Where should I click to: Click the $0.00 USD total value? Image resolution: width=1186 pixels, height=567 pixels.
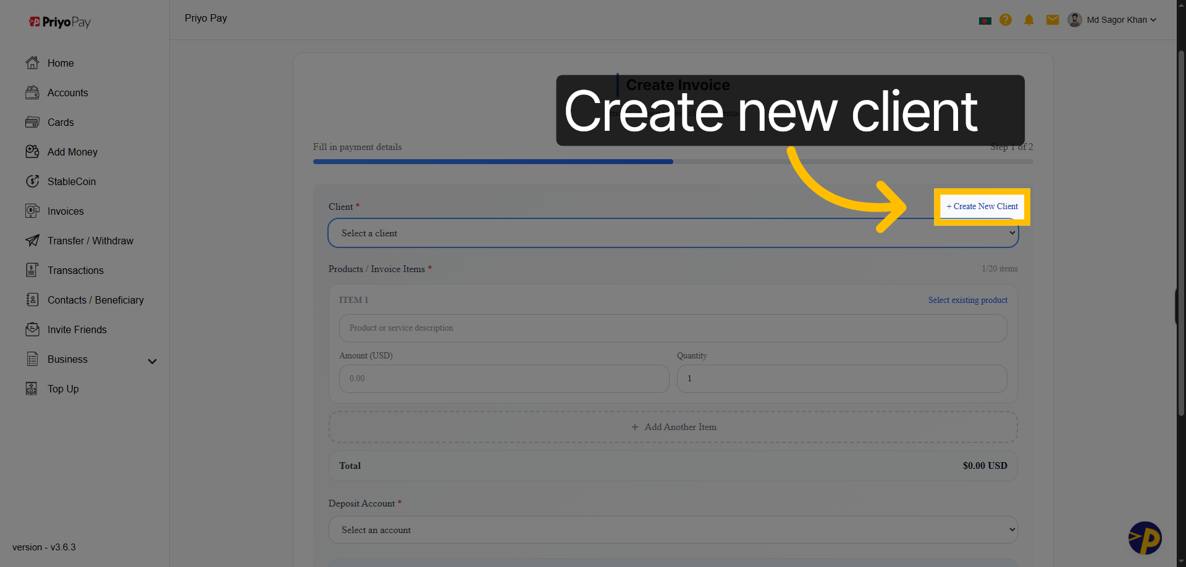click(985, 466)
